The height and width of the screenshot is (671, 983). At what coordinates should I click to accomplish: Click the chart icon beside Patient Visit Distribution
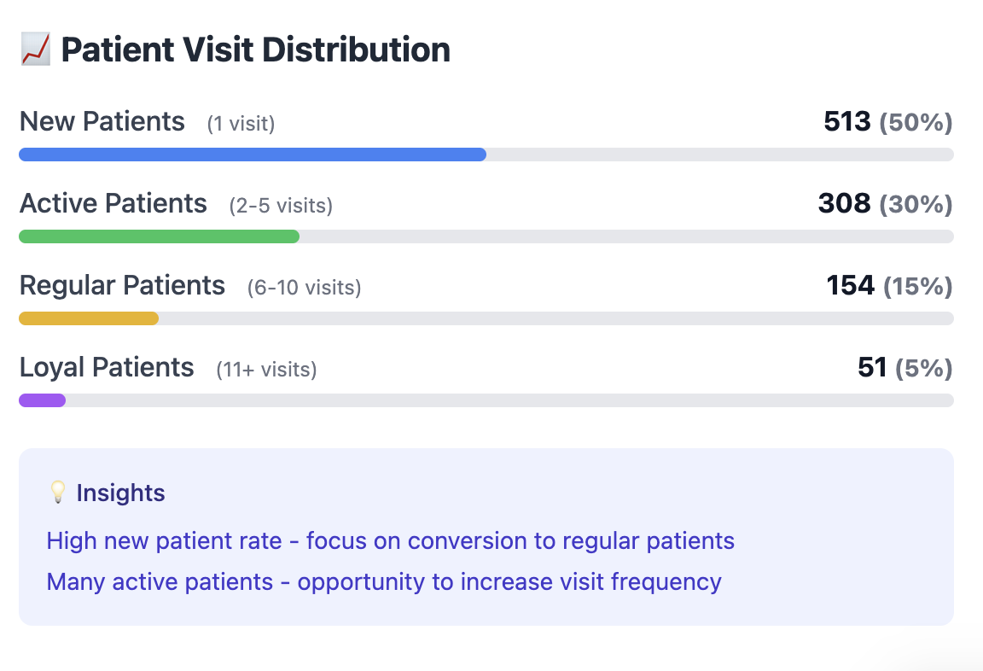tap(35, 50)
